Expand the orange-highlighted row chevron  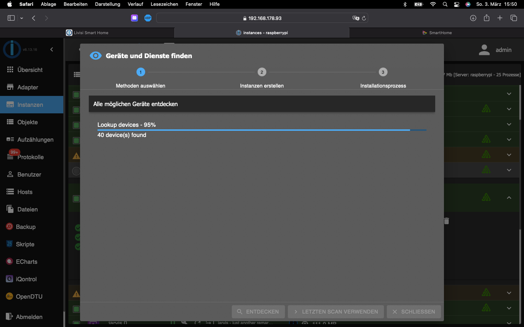(x=509, y=155)
